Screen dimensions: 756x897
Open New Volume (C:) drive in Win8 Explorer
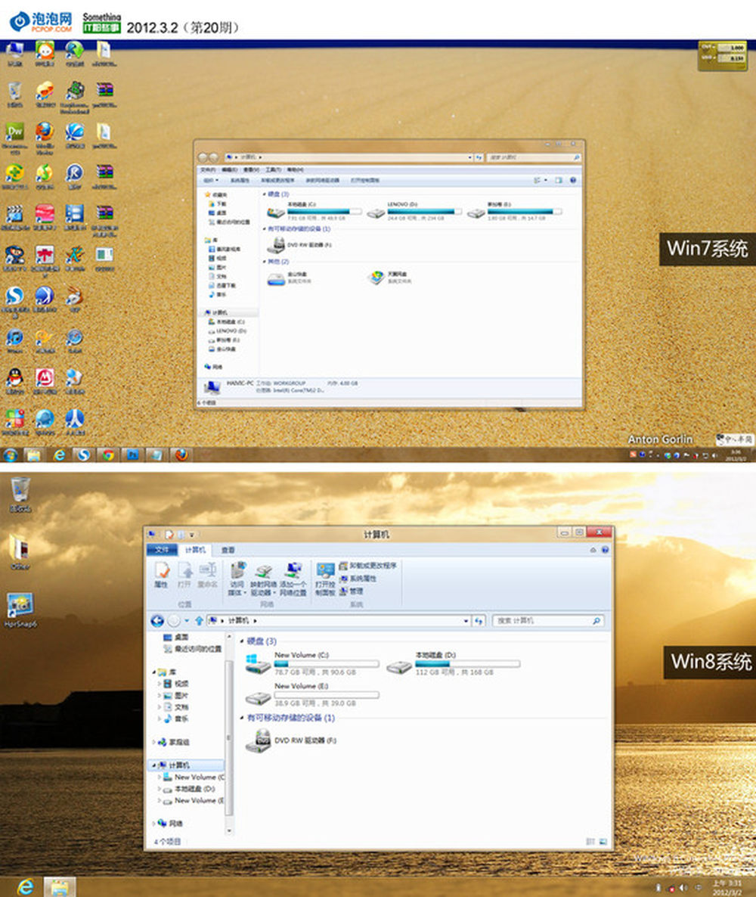pos(312,663)
